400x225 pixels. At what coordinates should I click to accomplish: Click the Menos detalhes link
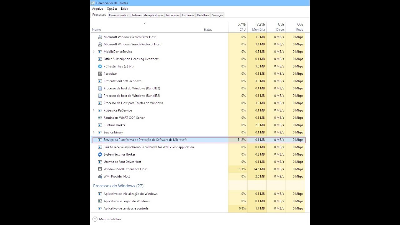click(x=110, y=219)
